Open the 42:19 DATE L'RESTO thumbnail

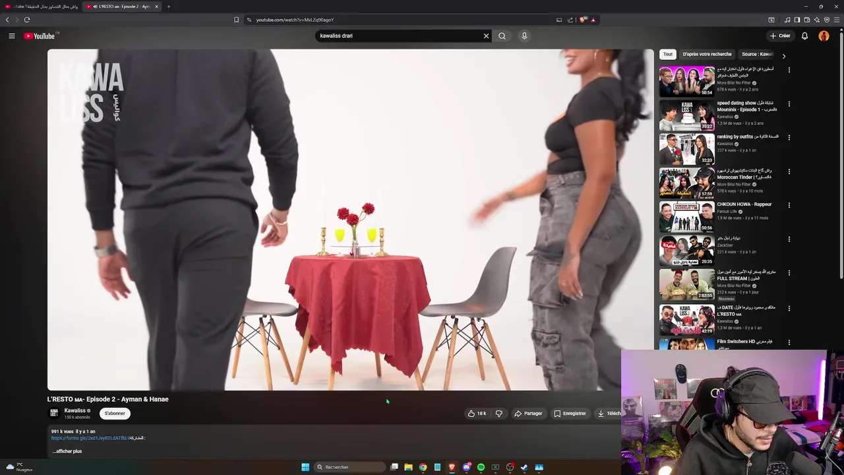tap(686, 319)
